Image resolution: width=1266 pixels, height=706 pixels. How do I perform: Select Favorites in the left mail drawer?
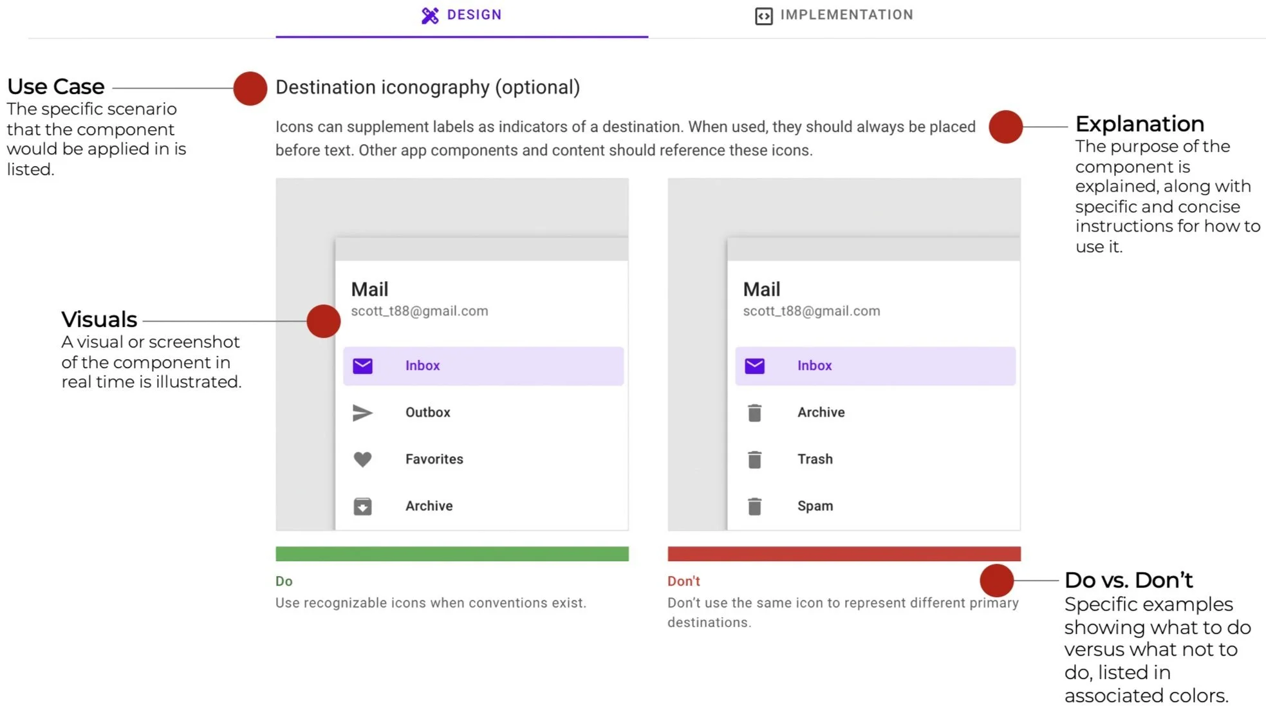click(434, 460)
